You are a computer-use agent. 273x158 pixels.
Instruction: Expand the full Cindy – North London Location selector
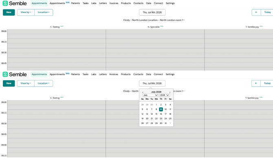point(154,20)
